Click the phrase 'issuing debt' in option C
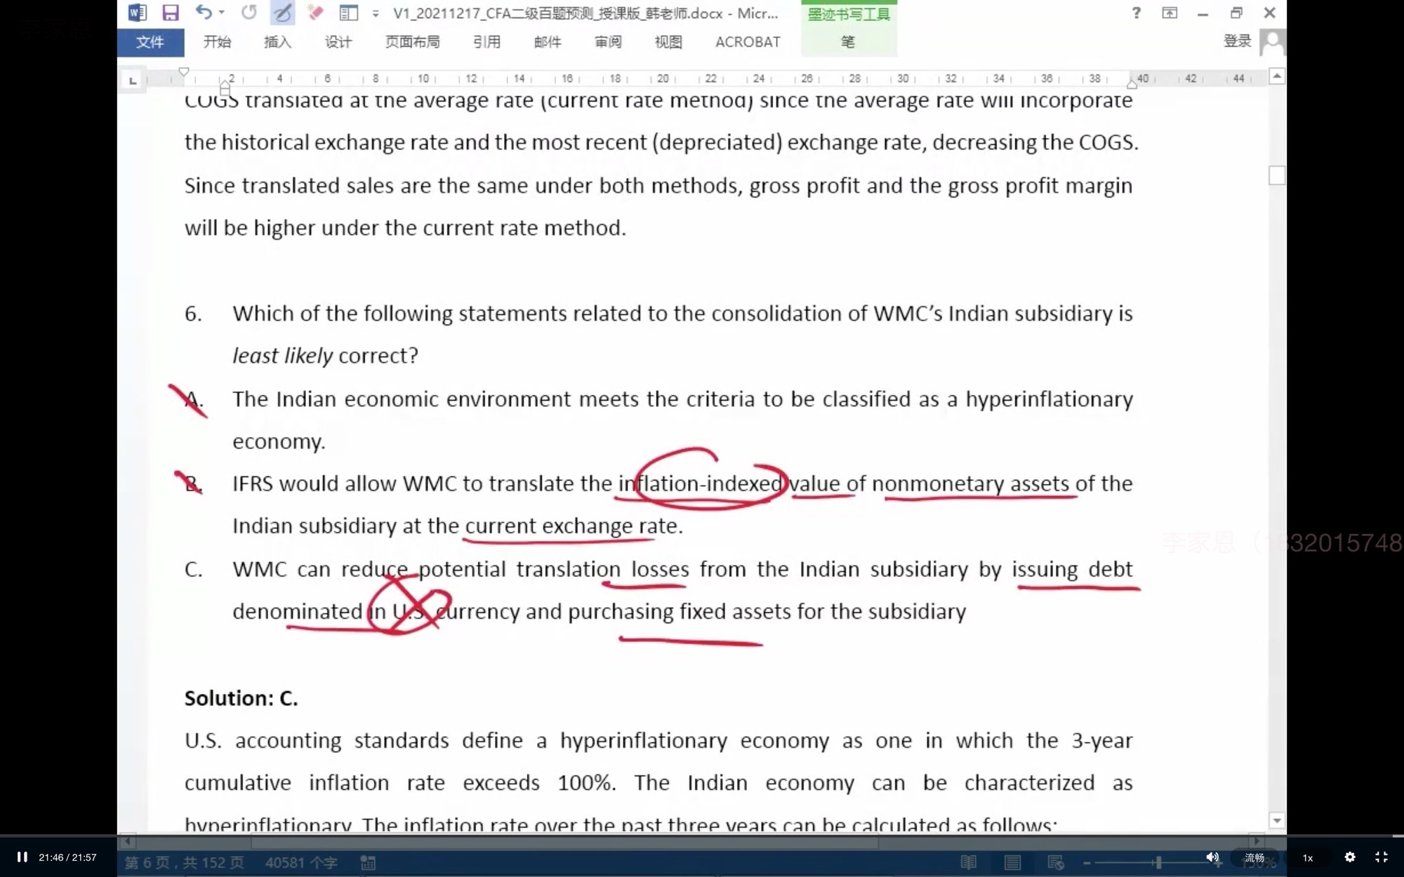This screenshot has width=1404, height=877. [x=1072, y=569]
